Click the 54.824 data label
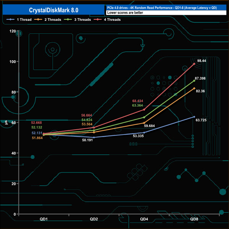This screenshot has height=229, width=229. click(x=87, y=120)
